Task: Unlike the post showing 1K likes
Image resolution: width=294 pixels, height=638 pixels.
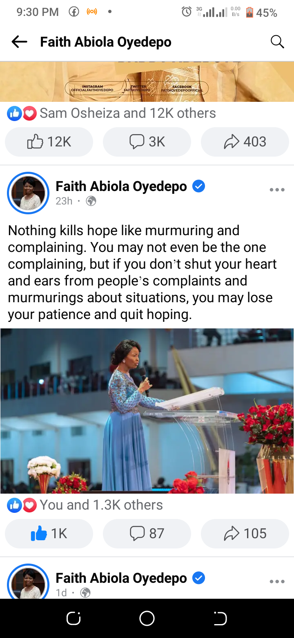Action: click(x=49, y=534)
